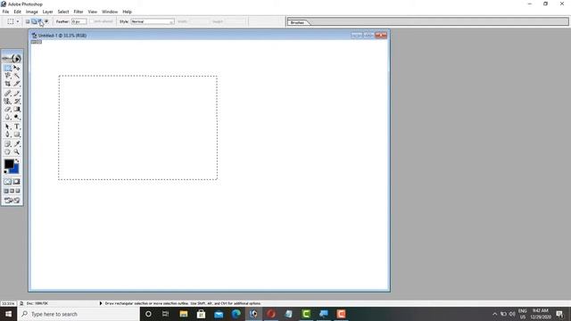This screenshot has height=321, width=571.
Task: Switch to Standard editing mode
Action: click(8, 182)
